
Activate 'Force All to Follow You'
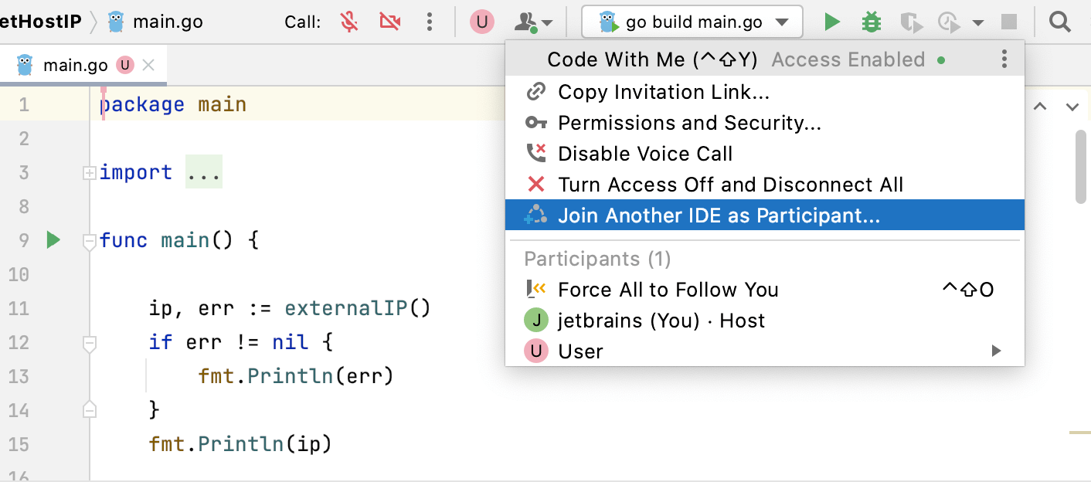pos(667,289)
